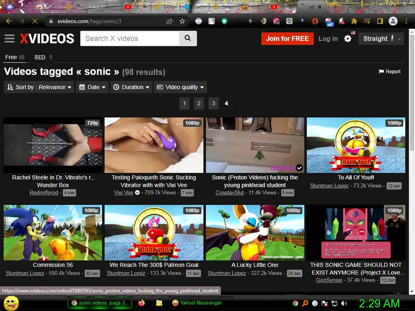Open 'We Reach The 300$ Patreon Goal' title
This screenshot has width=415, height=311.
[154, 265]
